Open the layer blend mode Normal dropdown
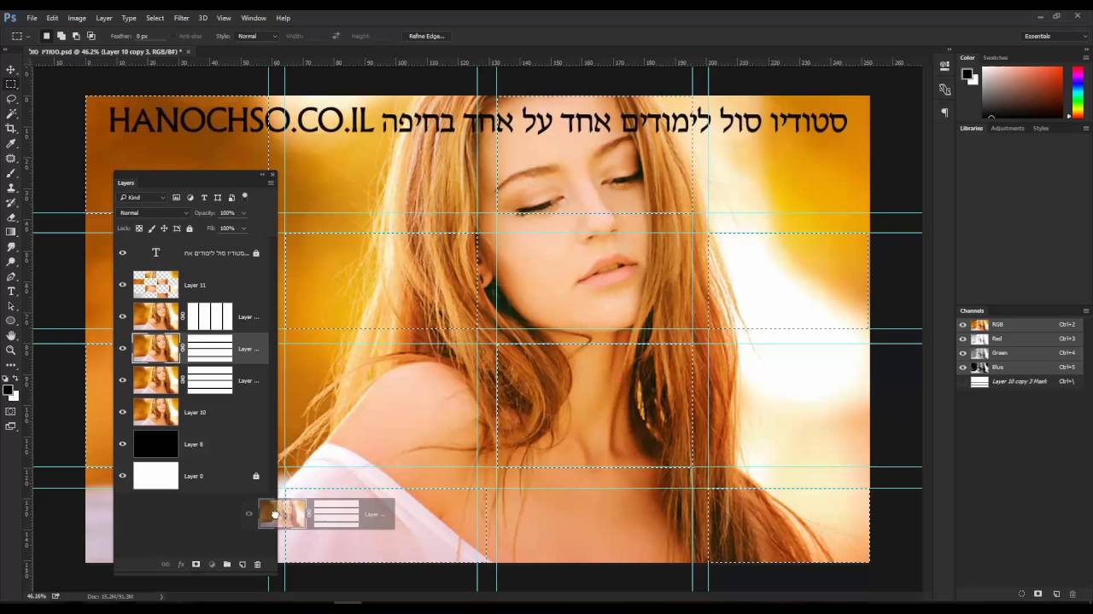Viewport: 1093px width, 614px height. click(x=154, y=213)
